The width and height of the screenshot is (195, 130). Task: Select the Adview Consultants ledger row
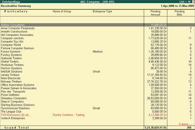click(x=97, y=25)
